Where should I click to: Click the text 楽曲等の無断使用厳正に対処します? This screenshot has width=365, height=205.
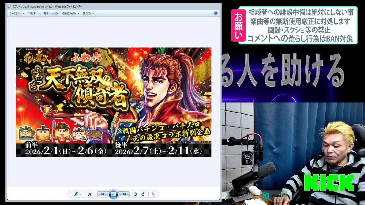pos(300,21)
